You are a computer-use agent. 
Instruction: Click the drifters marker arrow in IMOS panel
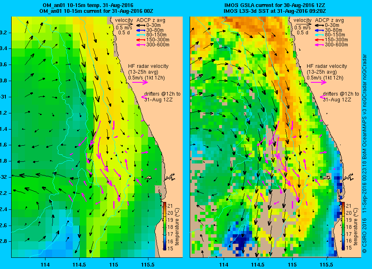322,97
